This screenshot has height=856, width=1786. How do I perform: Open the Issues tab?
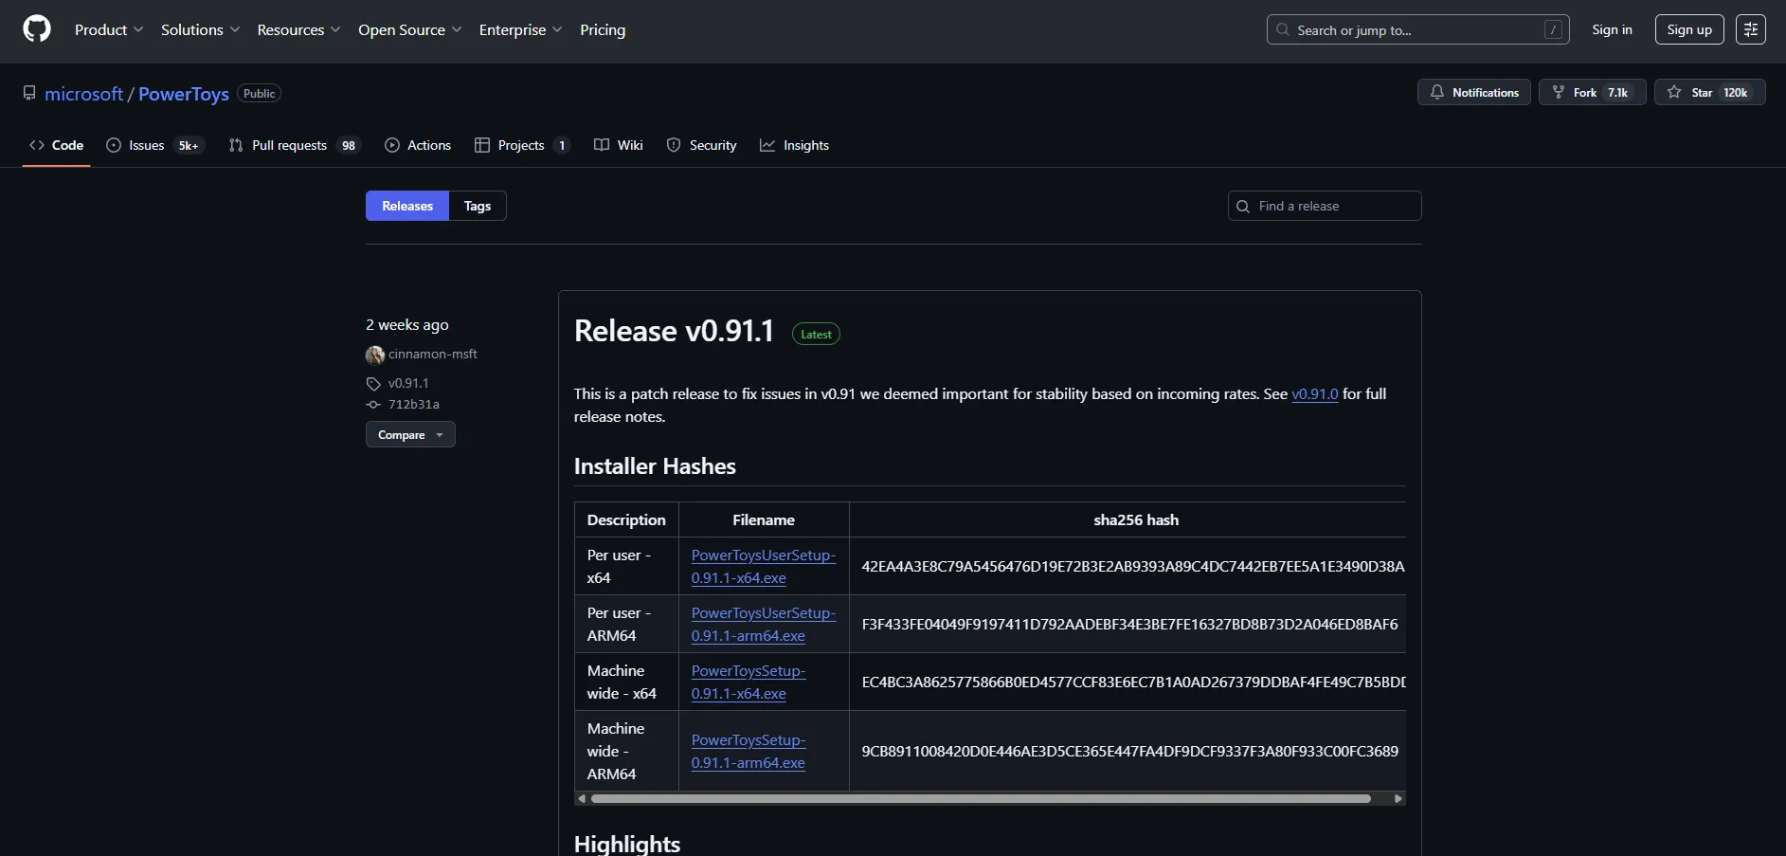[x=153, y=145]
